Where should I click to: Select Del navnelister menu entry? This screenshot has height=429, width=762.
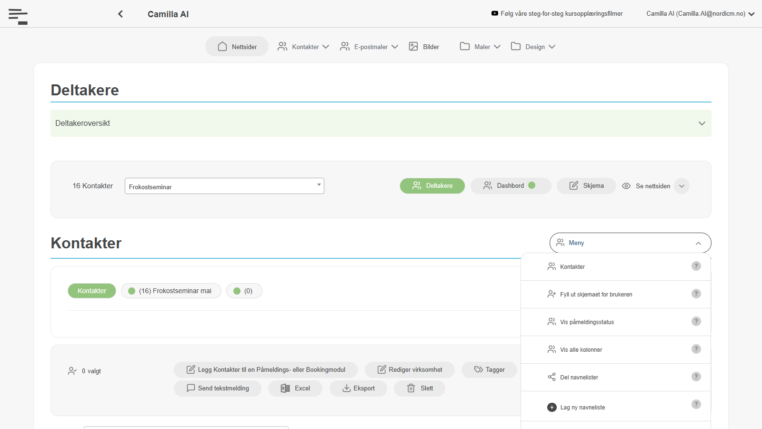[616, 378]
